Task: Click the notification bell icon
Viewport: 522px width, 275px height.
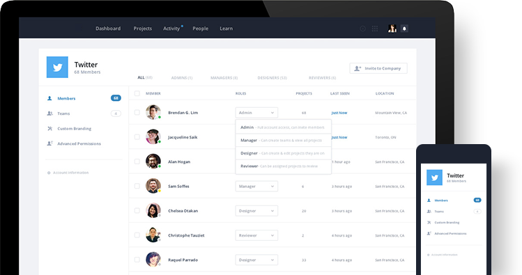Action: 404,29
